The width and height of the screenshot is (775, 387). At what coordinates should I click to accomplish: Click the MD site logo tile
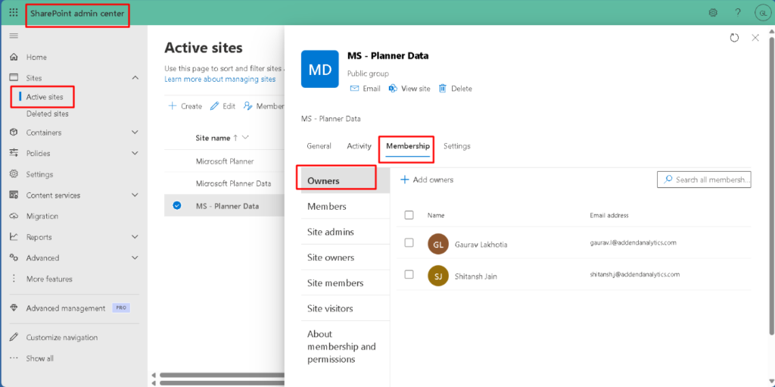(x=320, y=69)
